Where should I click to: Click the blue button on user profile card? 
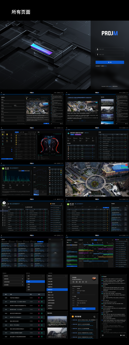coord(84,309)
